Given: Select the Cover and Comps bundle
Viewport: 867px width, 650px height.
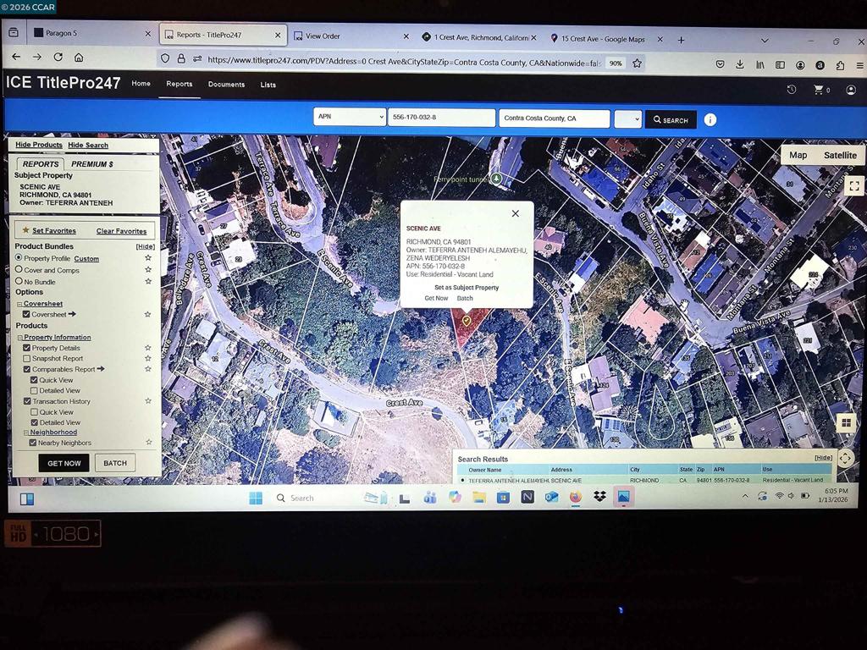Looking at the screenshot, I should pos(19,270).
